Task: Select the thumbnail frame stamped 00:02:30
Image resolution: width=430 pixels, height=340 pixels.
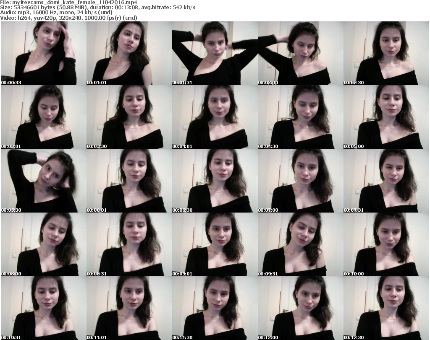Action: (386, 53)
